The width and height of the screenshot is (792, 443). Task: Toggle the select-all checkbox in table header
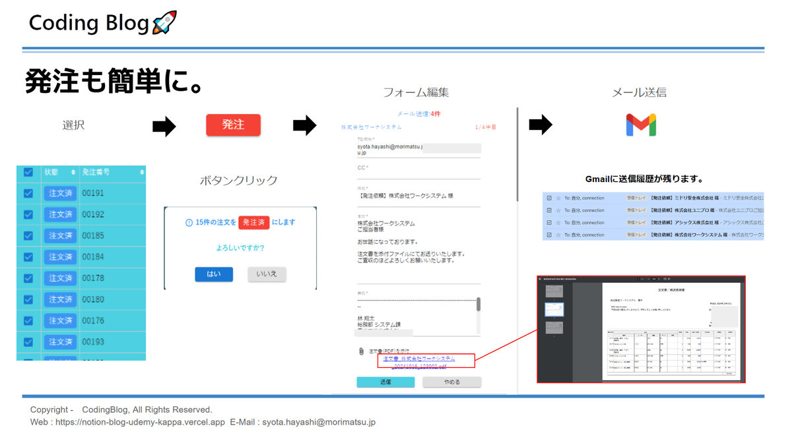click(x=28, y=172)
